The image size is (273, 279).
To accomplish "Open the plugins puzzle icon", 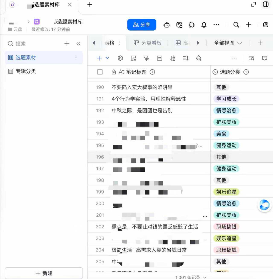I will click(x=191, y=25).
